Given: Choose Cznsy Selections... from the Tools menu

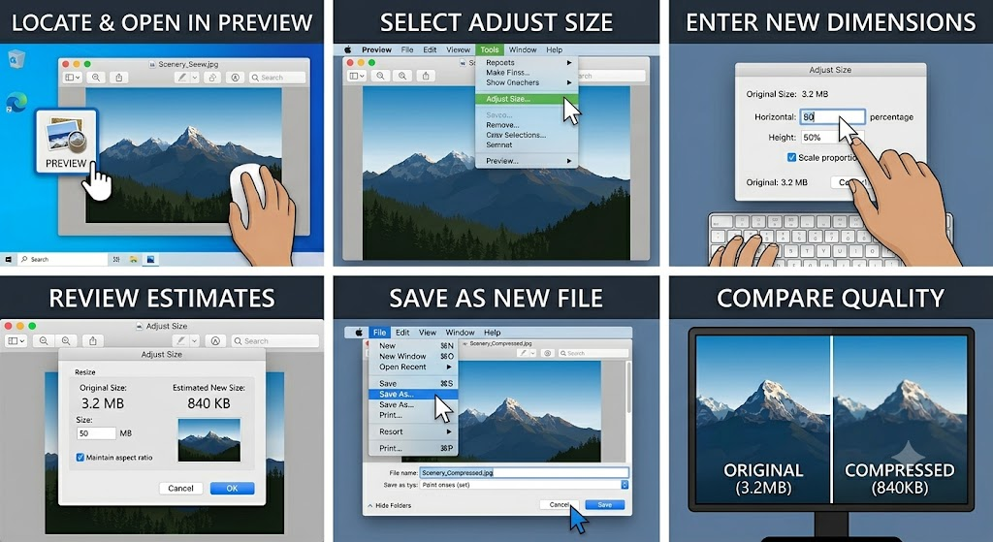Looking at the screenshot, I should (x=527, y=135).
